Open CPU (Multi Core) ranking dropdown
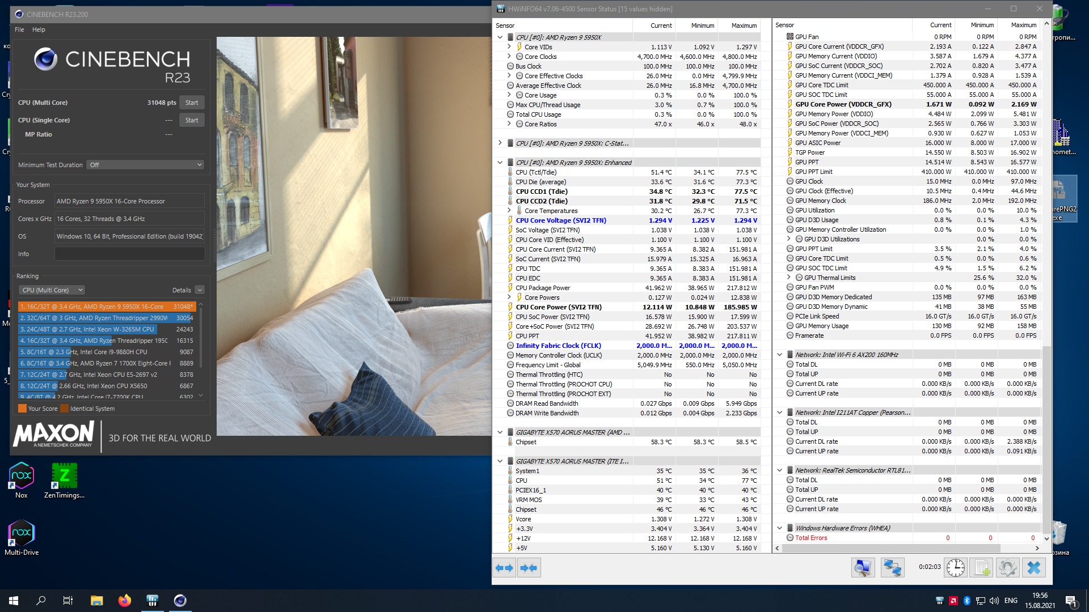Image resolution: width=1089 pixels, height=612 pixels. (52, 290)
